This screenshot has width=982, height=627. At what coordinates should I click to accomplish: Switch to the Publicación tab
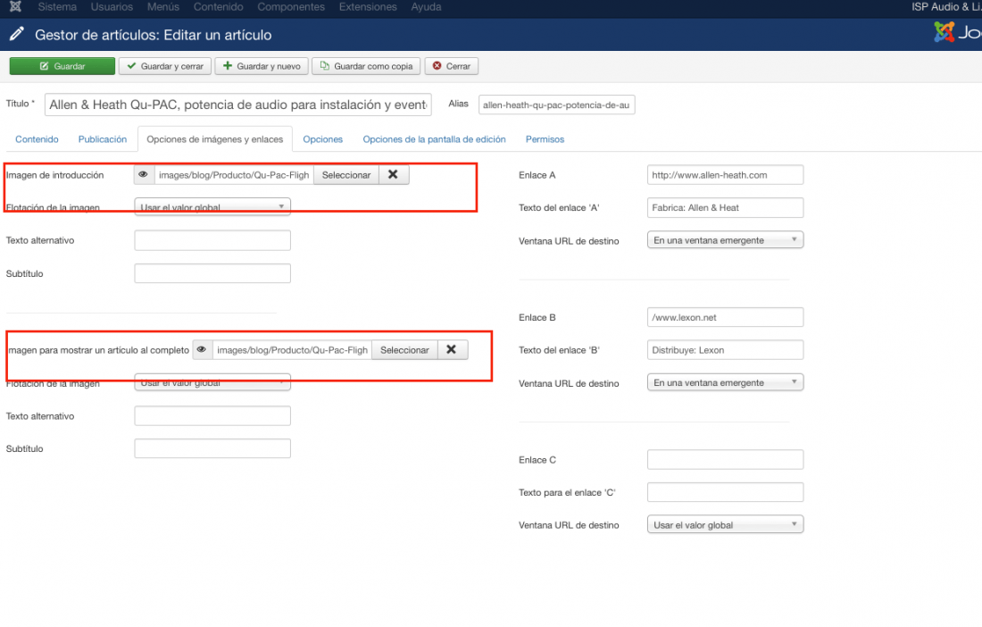(x=102, y=139)
